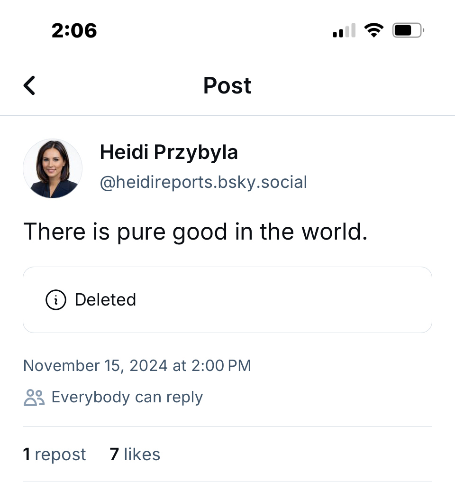Image resolution: width=455 pixels, height=492 pixels.
Task: Tap the "Post" header title
Action: pos(227,85)
